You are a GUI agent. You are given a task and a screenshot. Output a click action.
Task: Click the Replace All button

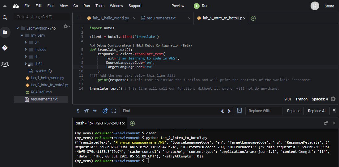coord(317,111)
